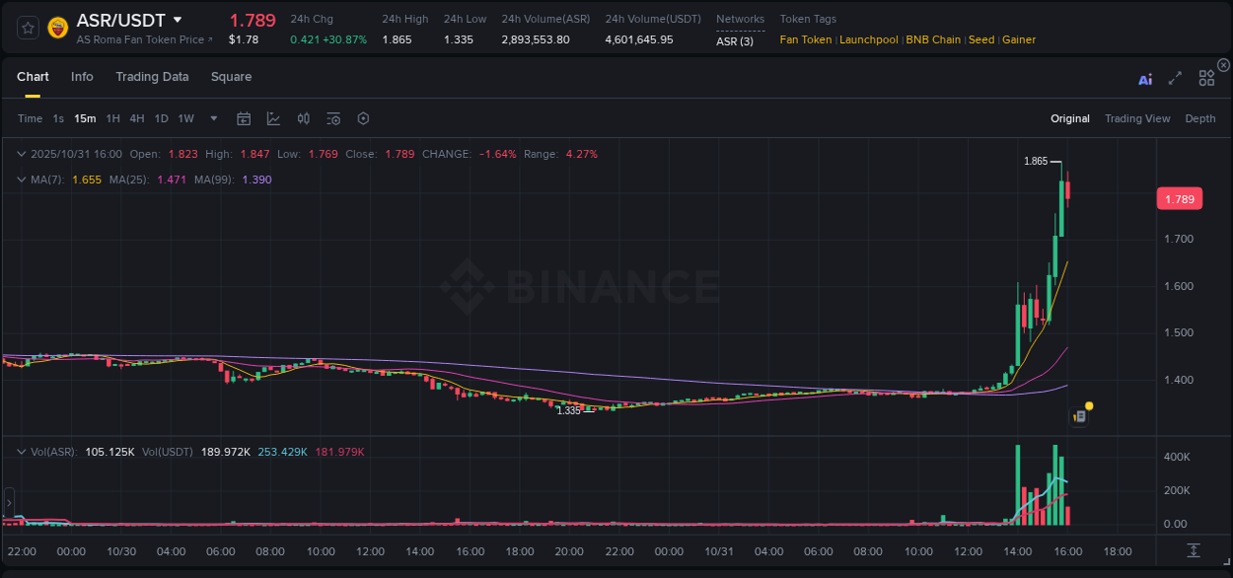1233x578 pixels.
Task: Open the date range calendar picker
Action: (x=244, y=117)
